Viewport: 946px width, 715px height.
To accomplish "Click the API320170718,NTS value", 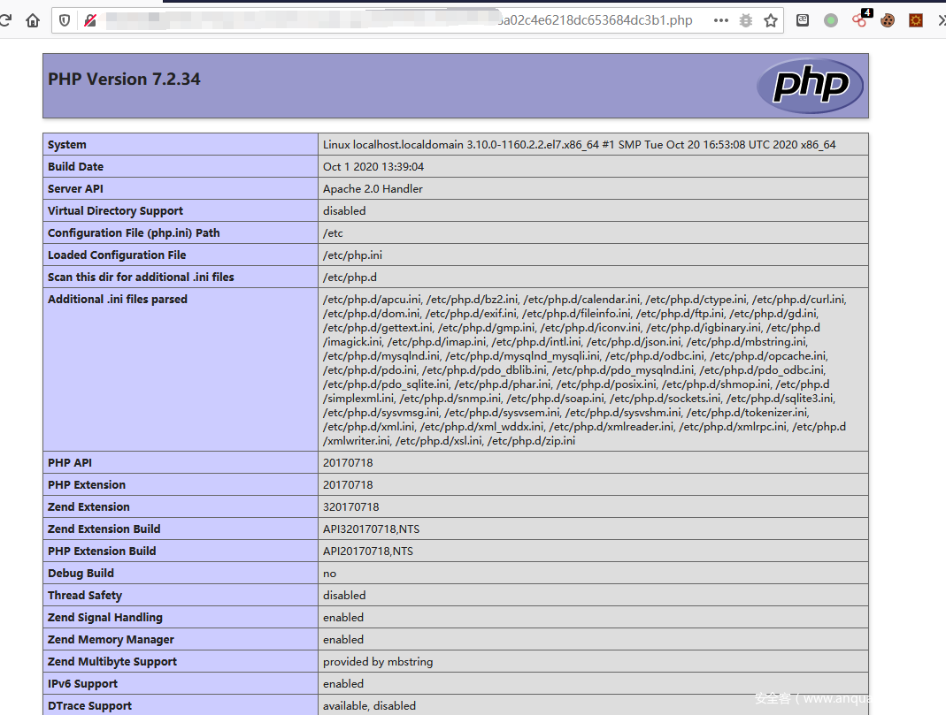I will click(371, 529).
